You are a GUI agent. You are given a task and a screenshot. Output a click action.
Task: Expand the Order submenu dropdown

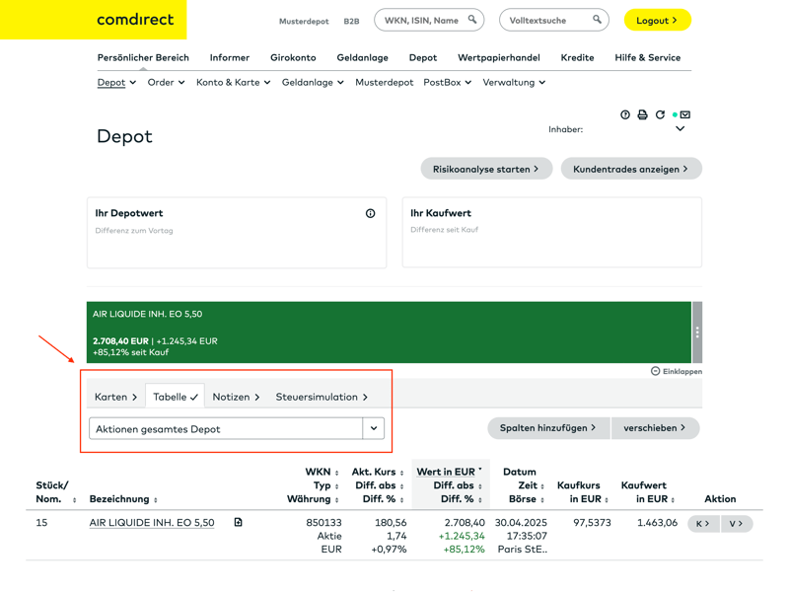(x=181, y=83)
